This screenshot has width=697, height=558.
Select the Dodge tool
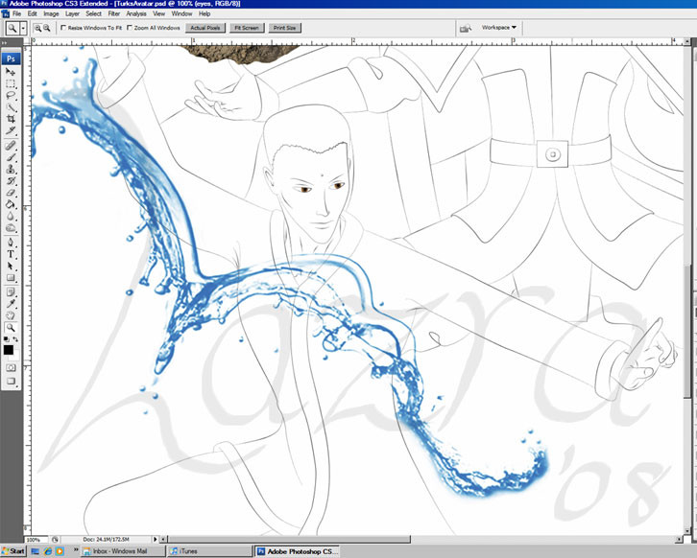coord(11,228)
